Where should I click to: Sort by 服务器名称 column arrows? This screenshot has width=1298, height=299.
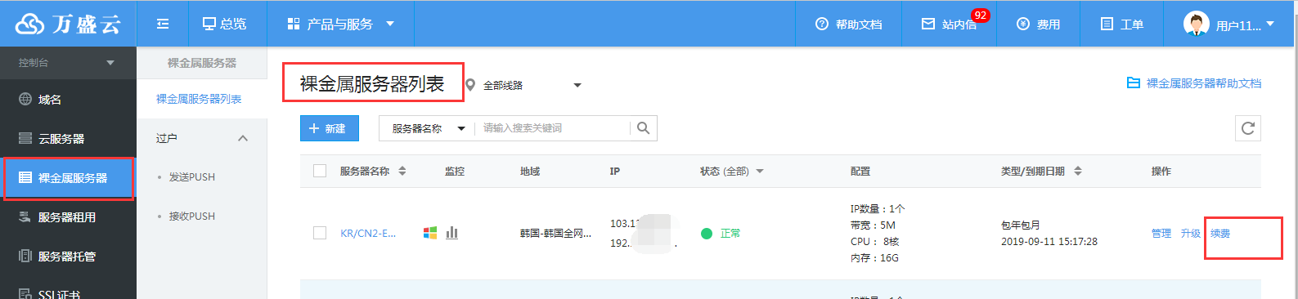point(402,171)
